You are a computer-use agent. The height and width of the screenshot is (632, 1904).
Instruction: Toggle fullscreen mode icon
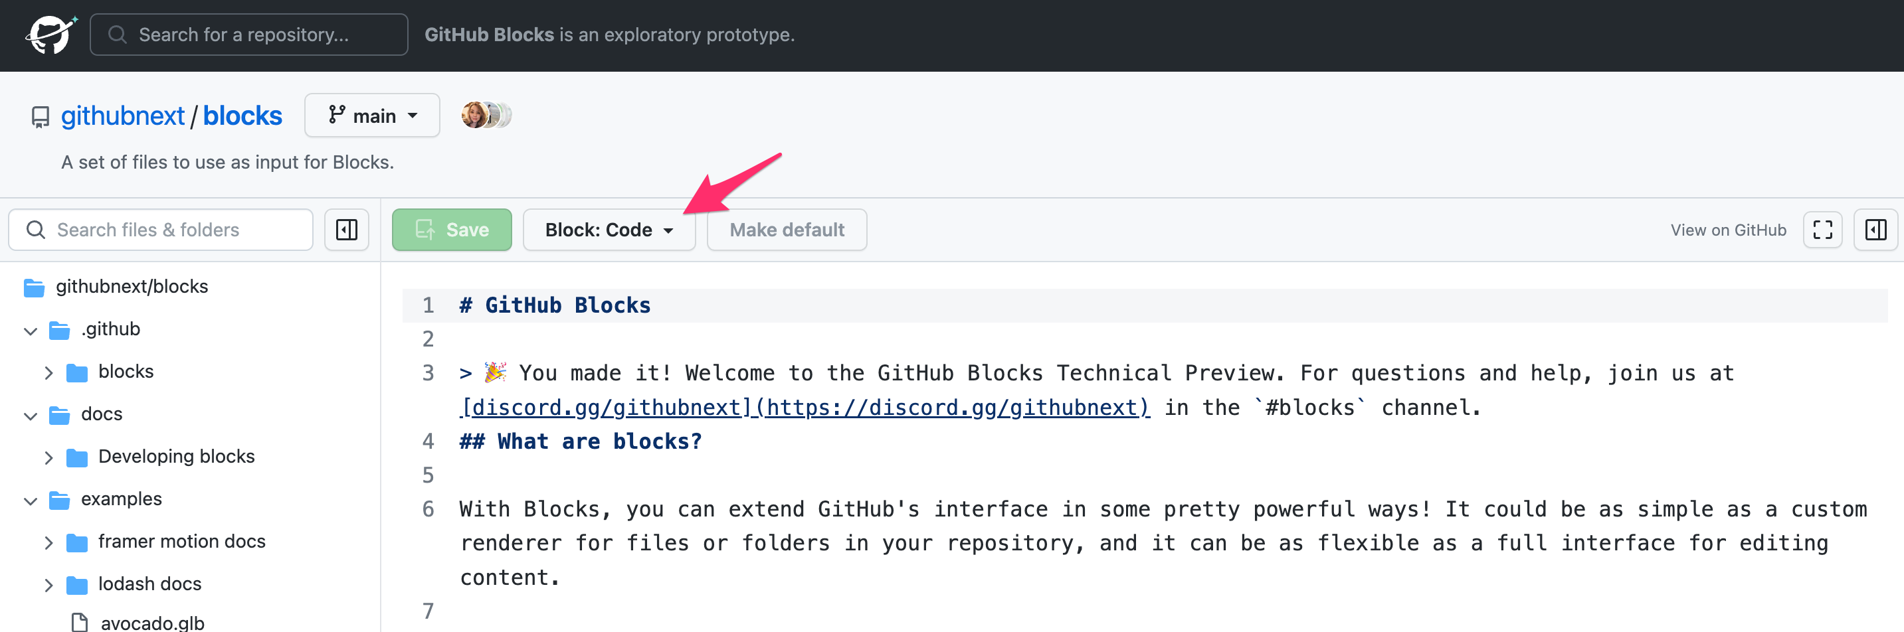tap(1823, 230)
